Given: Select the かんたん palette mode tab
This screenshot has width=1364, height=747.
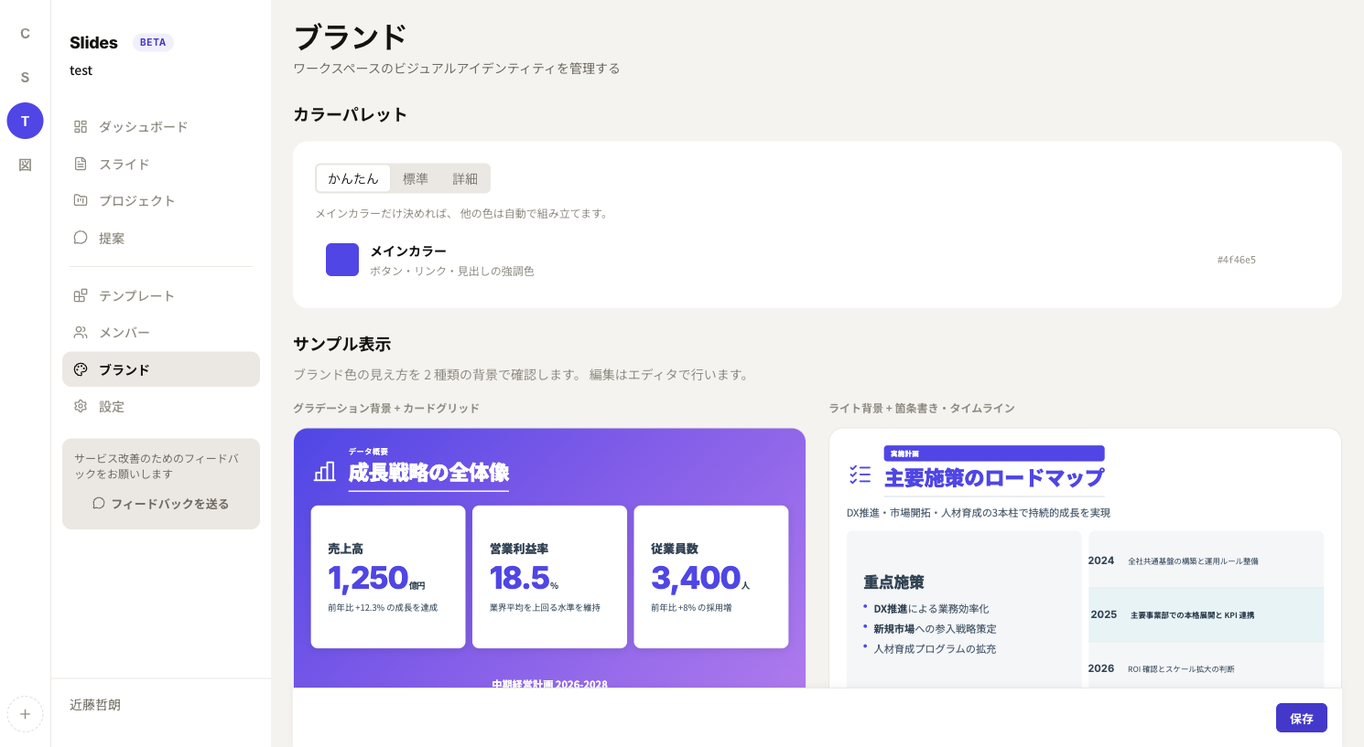Looking at the screenshot, I should (353, 178).
